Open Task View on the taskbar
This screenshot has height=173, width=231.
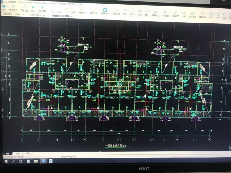pyautogui.click(x=21, y=161)
